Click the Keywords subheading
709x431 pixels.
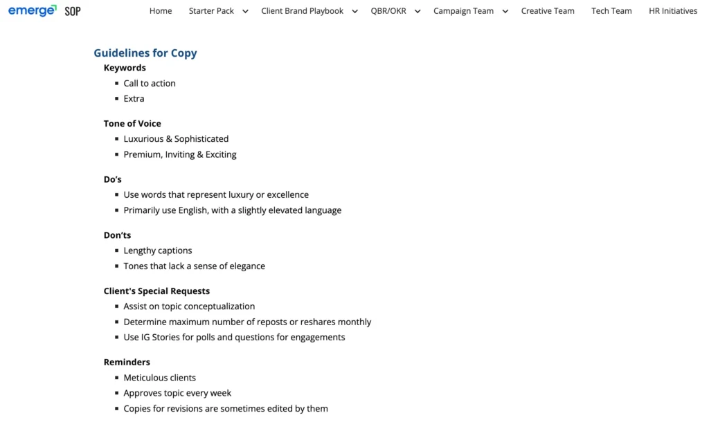[x=125, y=68]
